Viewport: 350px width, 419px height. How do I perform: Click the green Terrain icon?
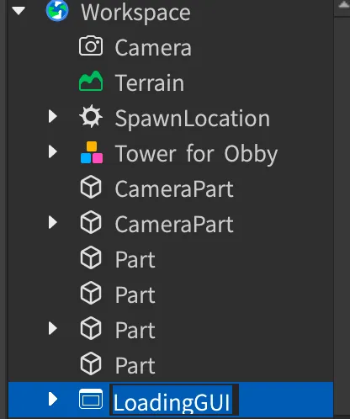pyautogui.click(x=91, y=81)
